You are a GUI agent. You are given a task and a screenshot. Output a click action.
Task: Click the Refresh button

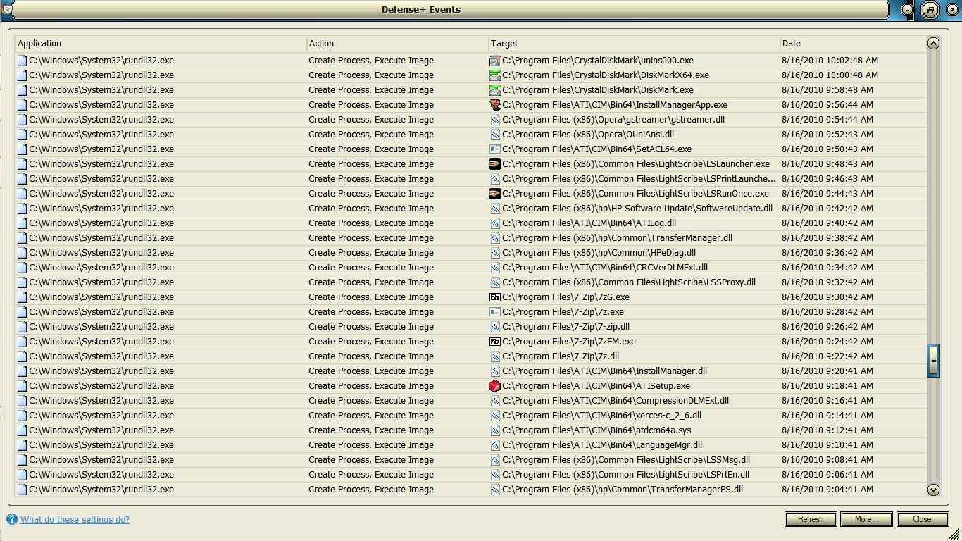pyautogui.click(x=811, y=519)
